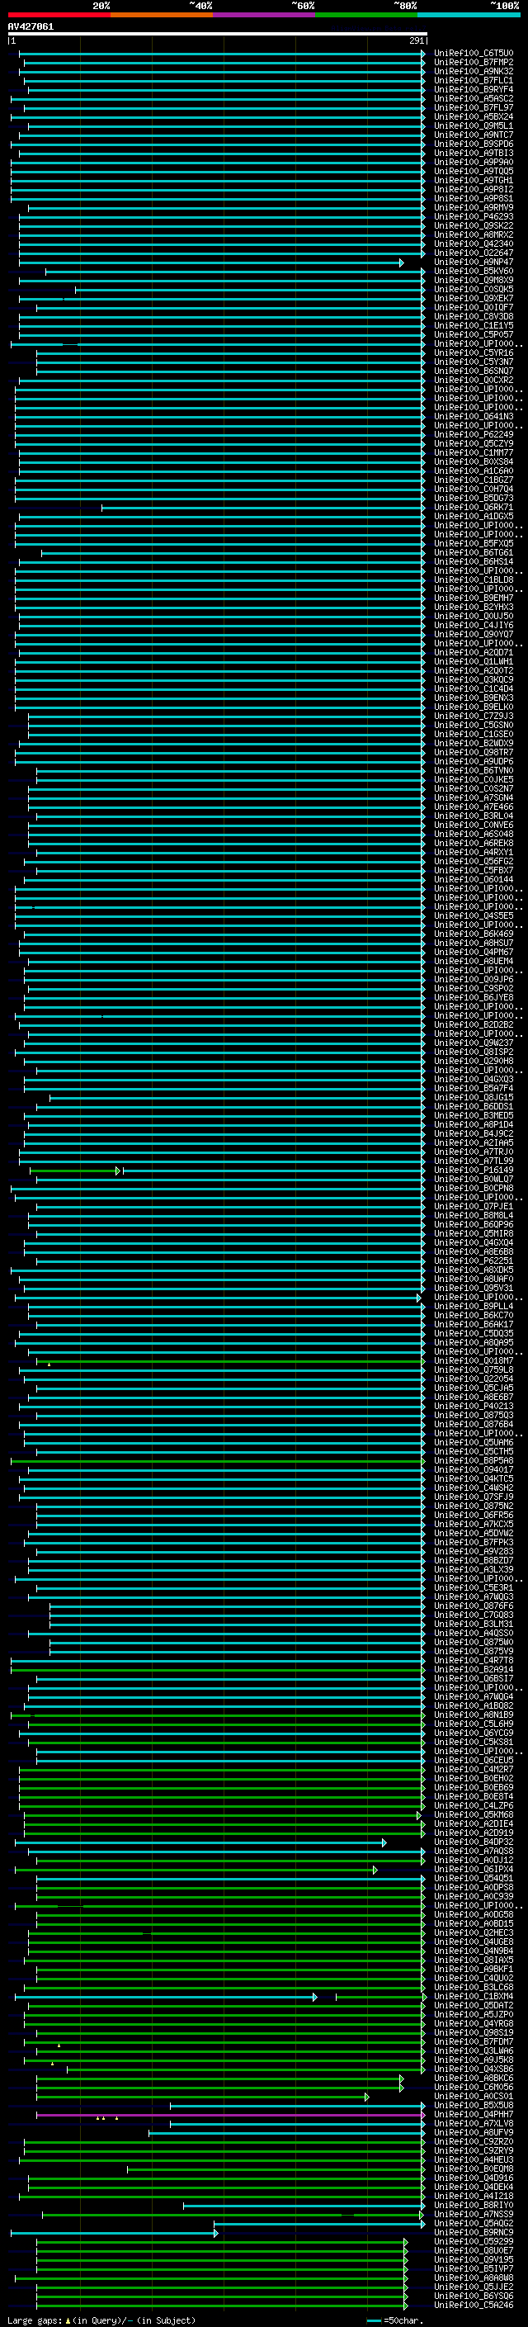
Task: Open hit UniRef100_Q018M7
Action: coord(474,1361)
